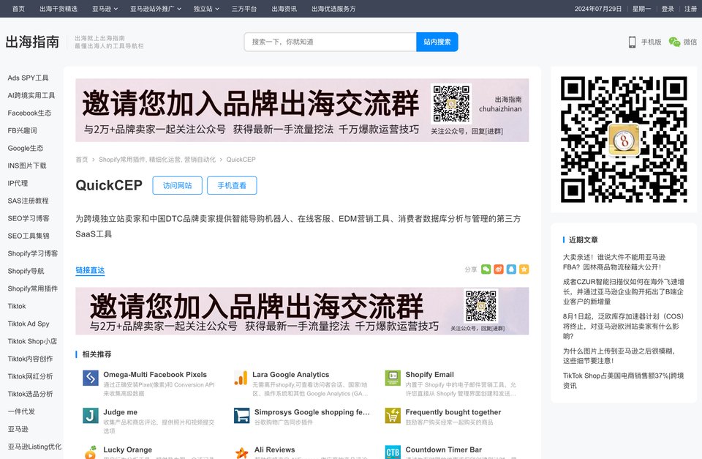Select INS图片下载 in the sidebar
This screenshot has width=702, height=459.
[x=27, y=166]
